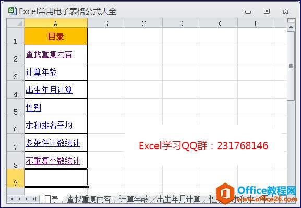Click the vertical scrollbar up arrow
This screenshot has height=208, width=301.
291,27
